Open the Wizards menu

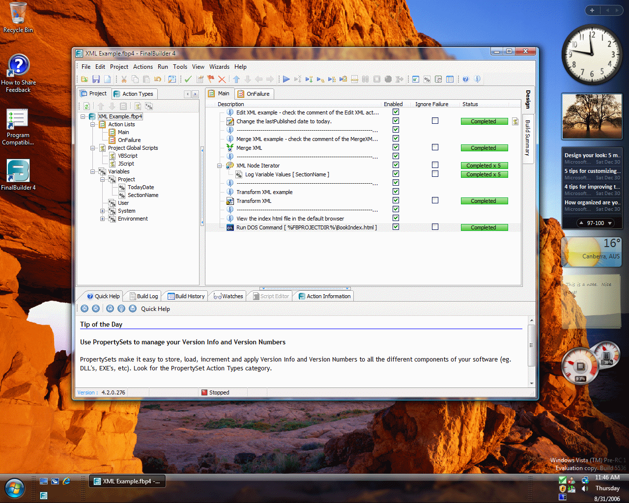coord(219,67)
